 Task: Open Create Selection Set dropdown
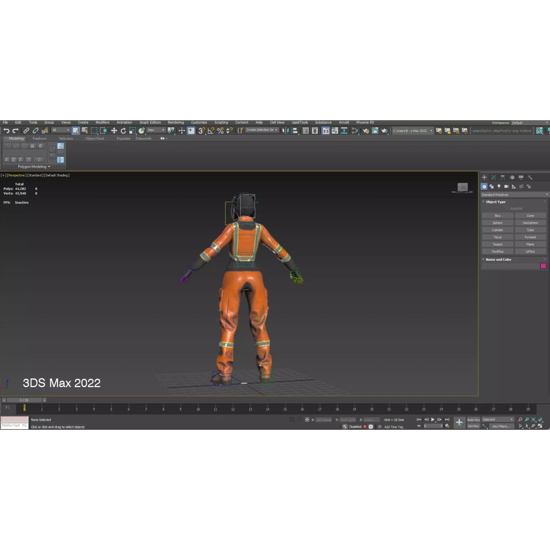262,130
